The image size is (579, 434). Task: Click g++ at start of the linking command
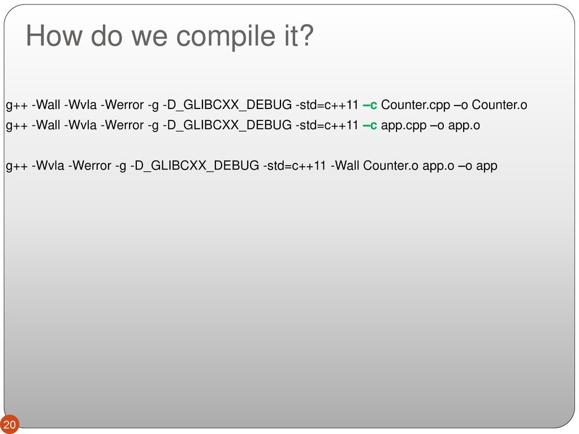coord(17,167)
